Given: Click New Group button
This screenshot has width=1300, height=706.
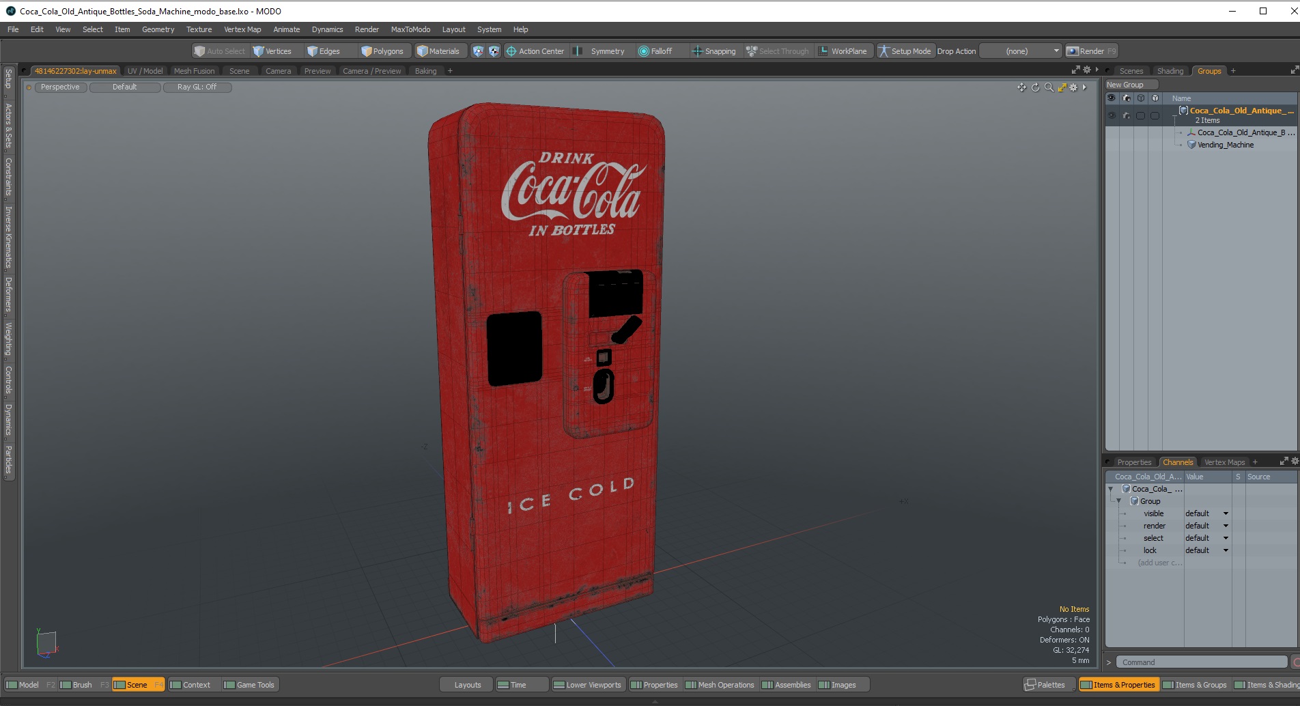Looking at the screenshot, I should (1131, 85).
